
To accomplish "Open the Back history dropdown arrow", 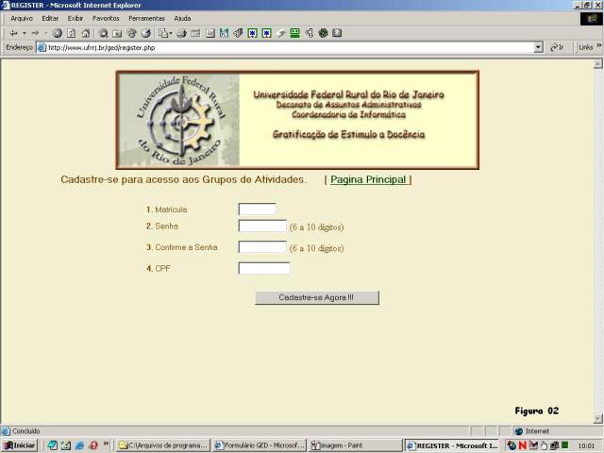I will pyautogui.click(x=25, y=33).
